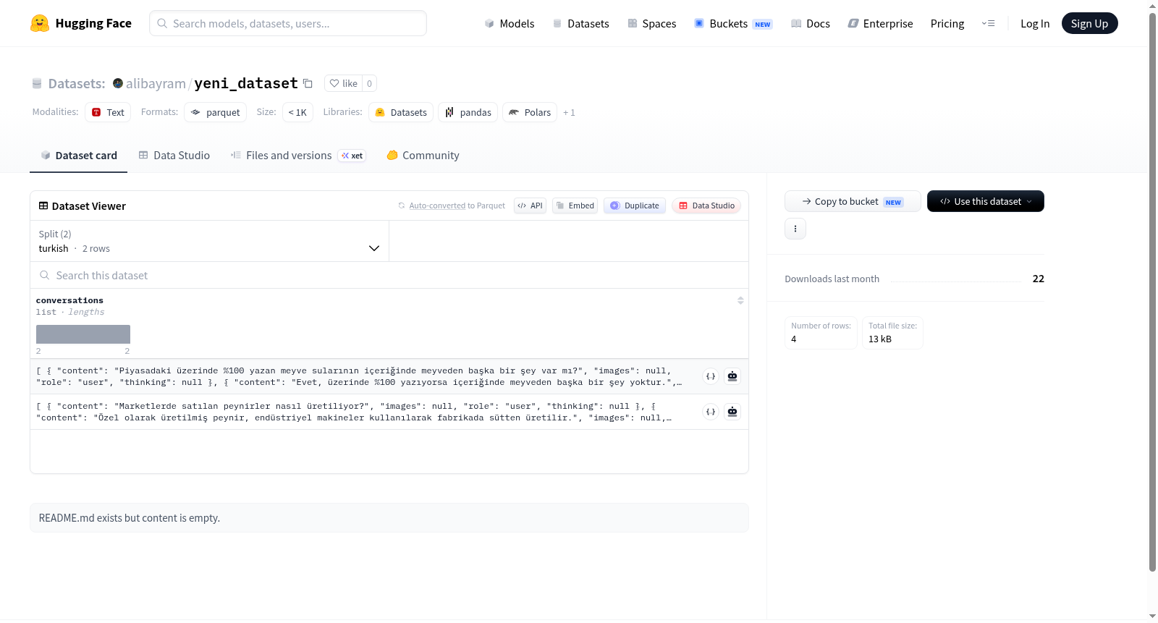Open the Pricing page link
This screenshot has height=623, width=1158.
click(x=947, y=23)
